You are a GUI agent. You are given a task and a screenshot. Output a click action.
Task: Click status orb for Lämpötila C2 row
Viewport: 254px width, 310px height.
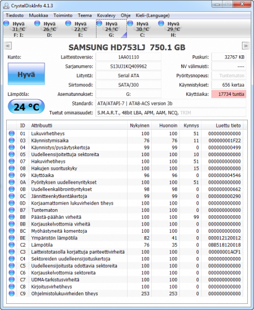coord(12,245)
